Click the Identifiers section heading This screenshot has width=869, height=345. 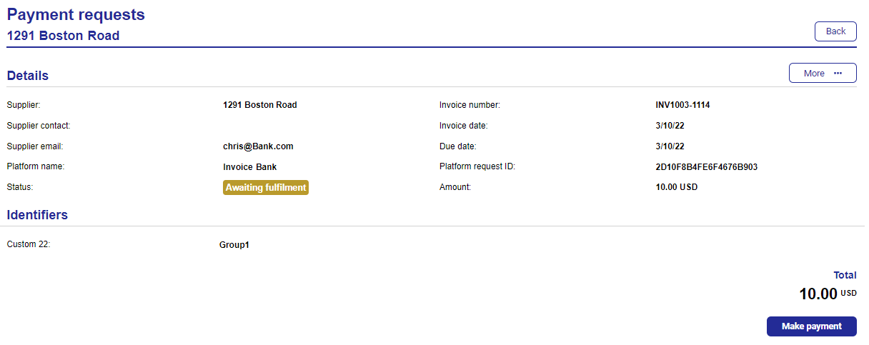point(37,214)
